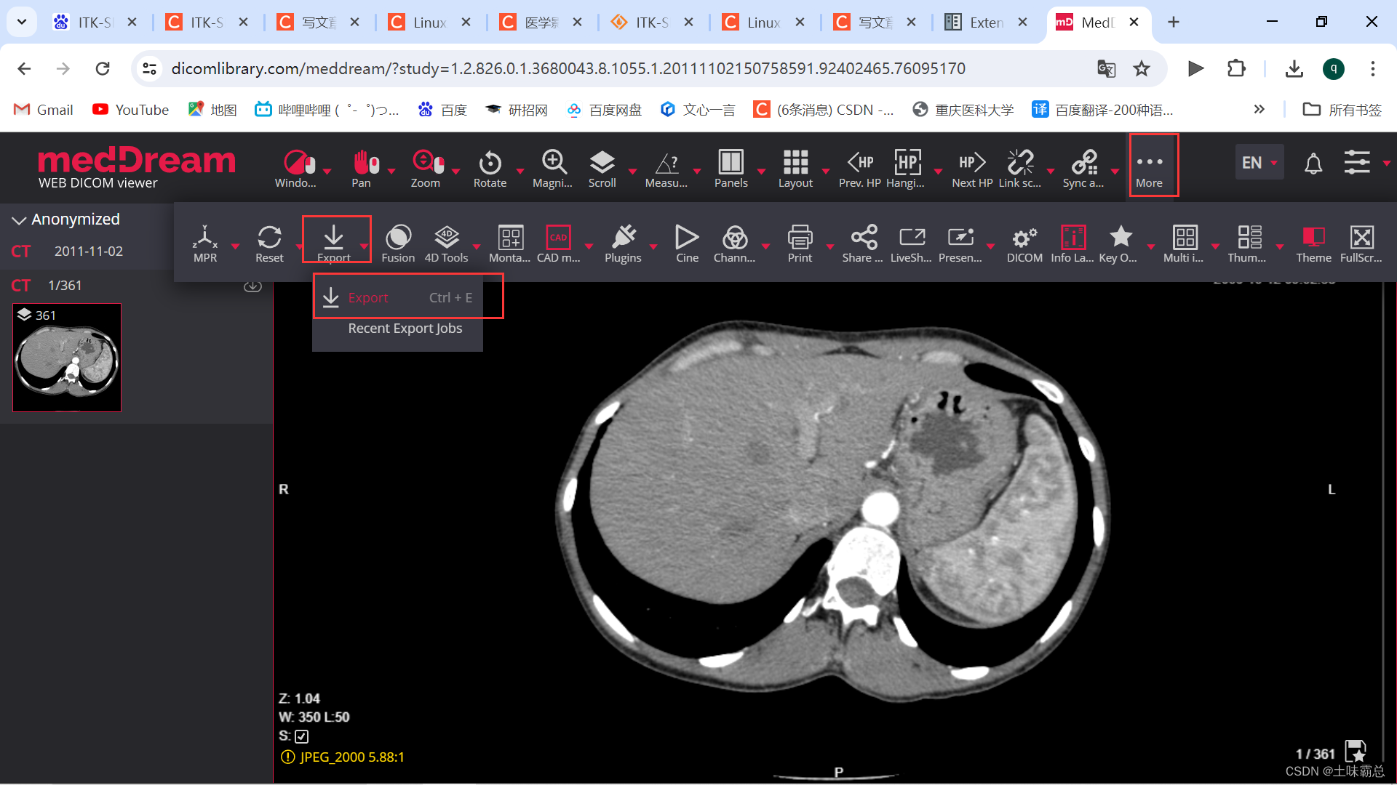Open notifications bell icon
This screenshot has width=1397, height=785.
tap(1313, 164)
